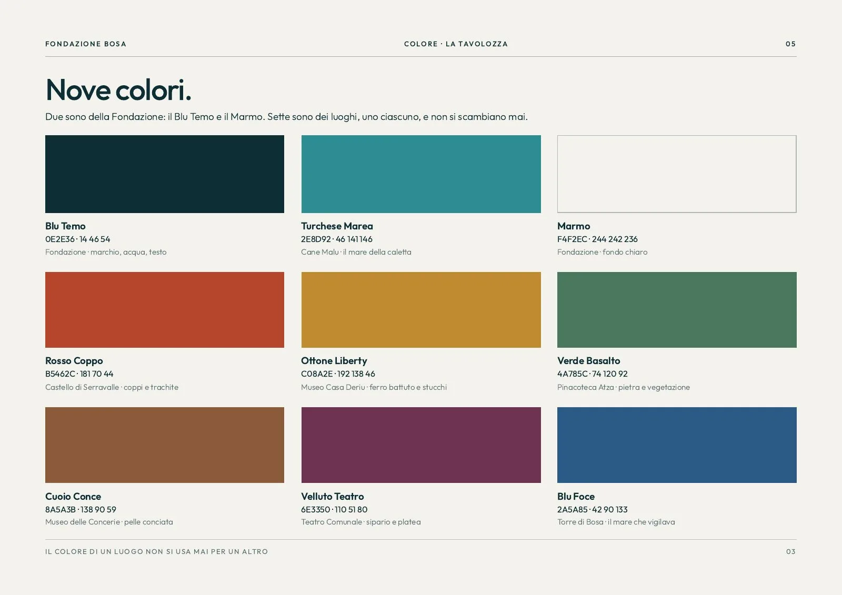Select the Turchese Marea teal swatch

tap(421, 174)
